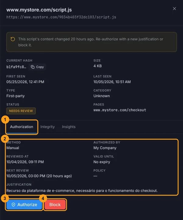This screenshot has height=220, width=183.
Task: Click the justification text about checkout
Action: pyautogui.click(x=82, y=191)
